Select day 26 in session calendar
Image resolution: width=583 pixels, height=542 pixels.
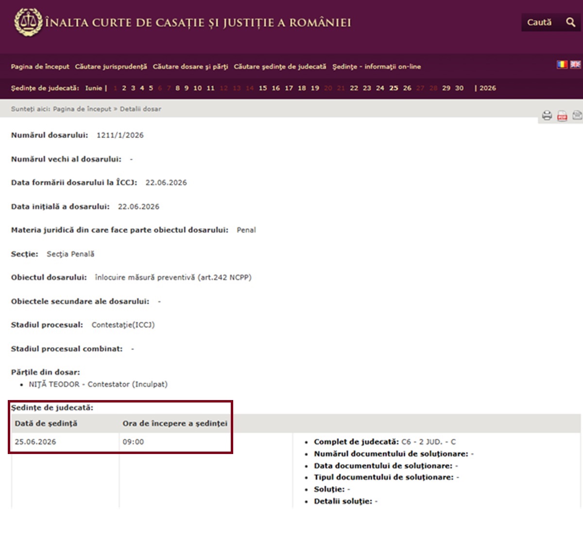pos(407,88)
